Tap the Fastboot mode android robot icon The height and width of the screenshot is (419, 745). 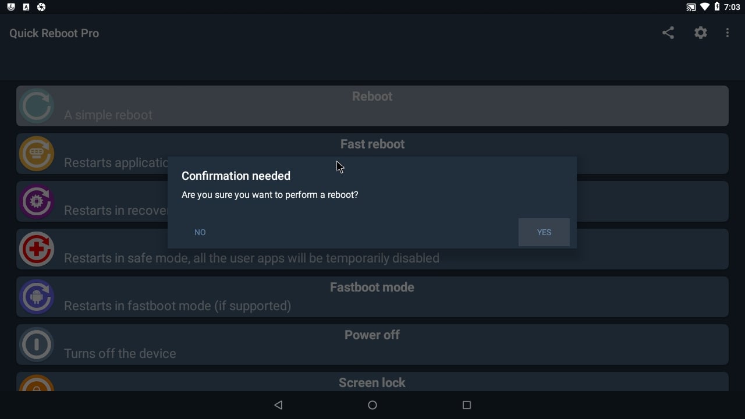36,297
